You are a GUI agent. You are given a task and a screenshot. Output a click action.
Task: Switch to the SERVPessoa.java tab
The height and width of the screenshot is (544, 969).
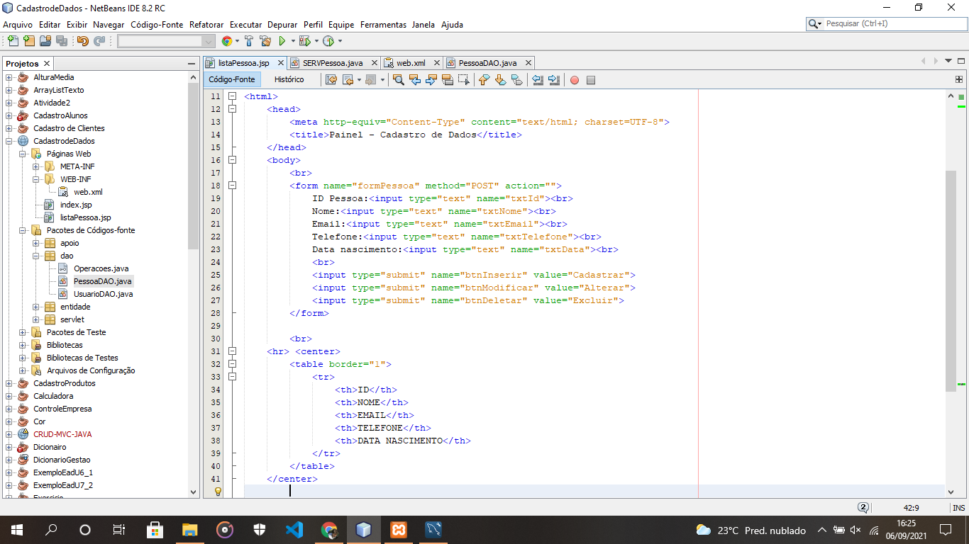tap(332, 63)
